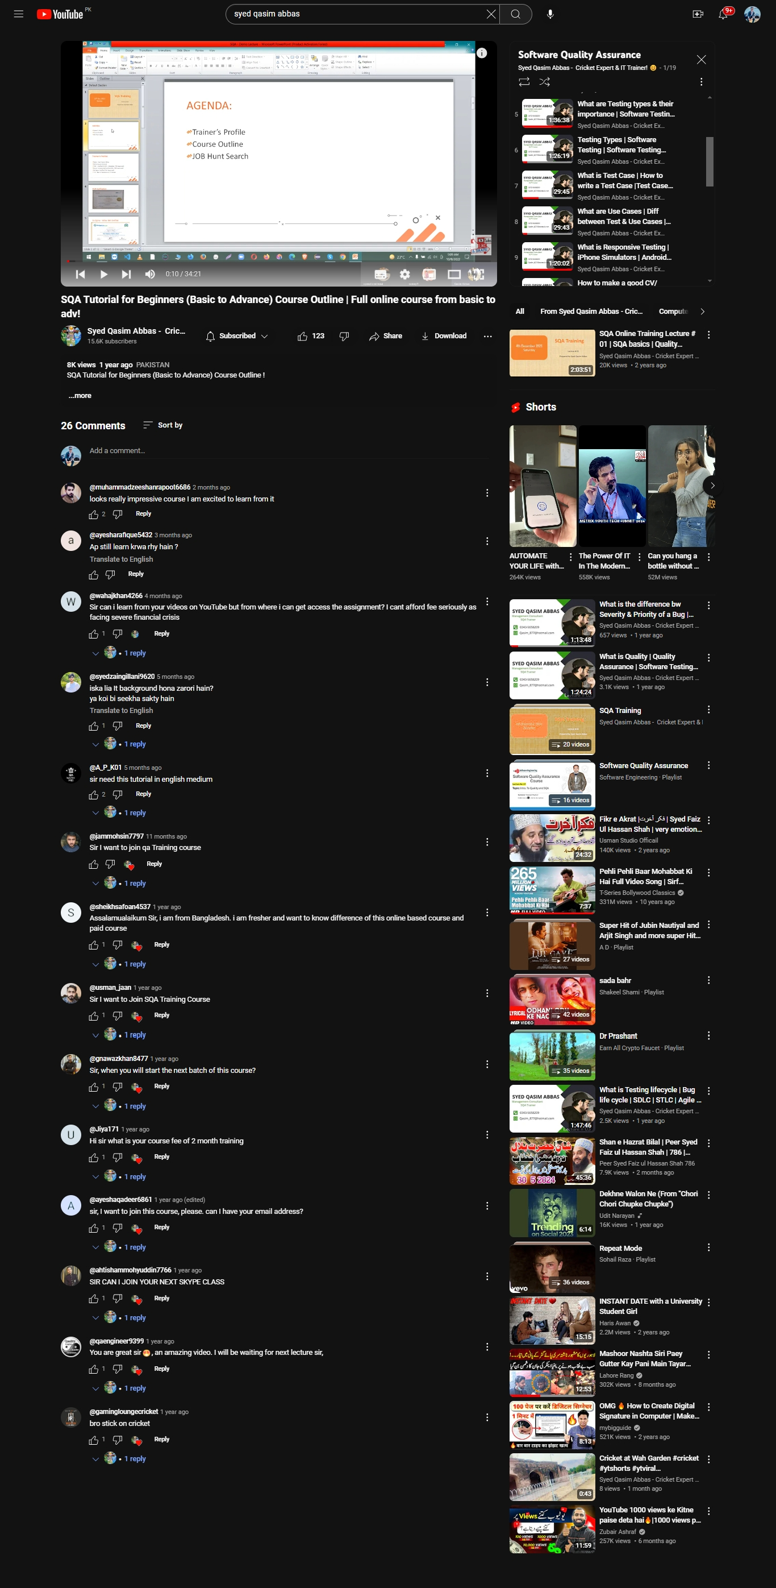Click the Create video icon
Viewport: 776px width, 1588px height.
click(698, 14)
